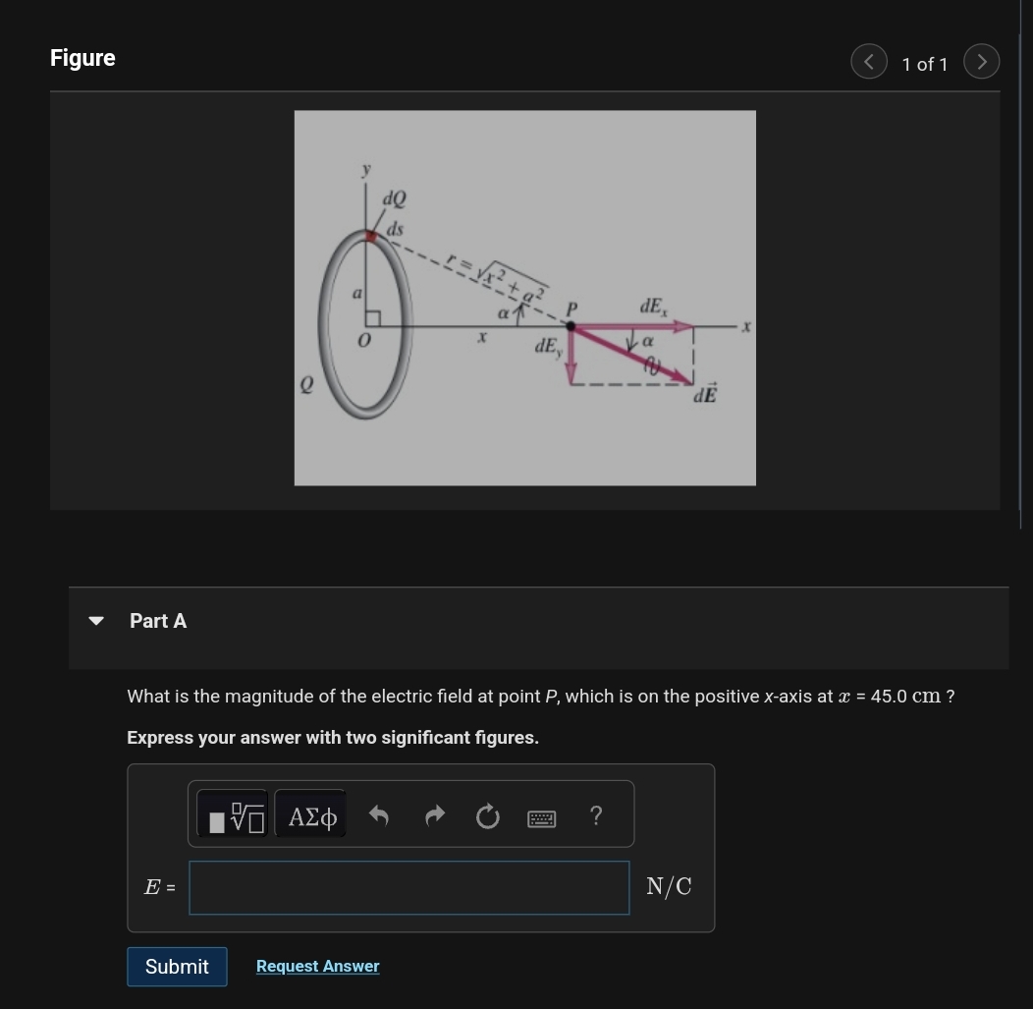1033x1009 pixels.
Task: Open the math templates palette in the equation toolbar
Action: pos(233,814)
